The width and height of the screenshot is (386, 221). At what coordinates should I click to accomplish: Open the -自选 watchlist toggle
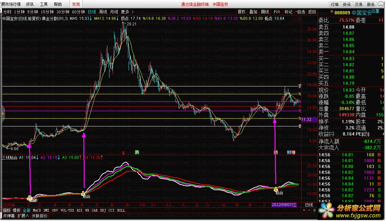click(300, 12)
